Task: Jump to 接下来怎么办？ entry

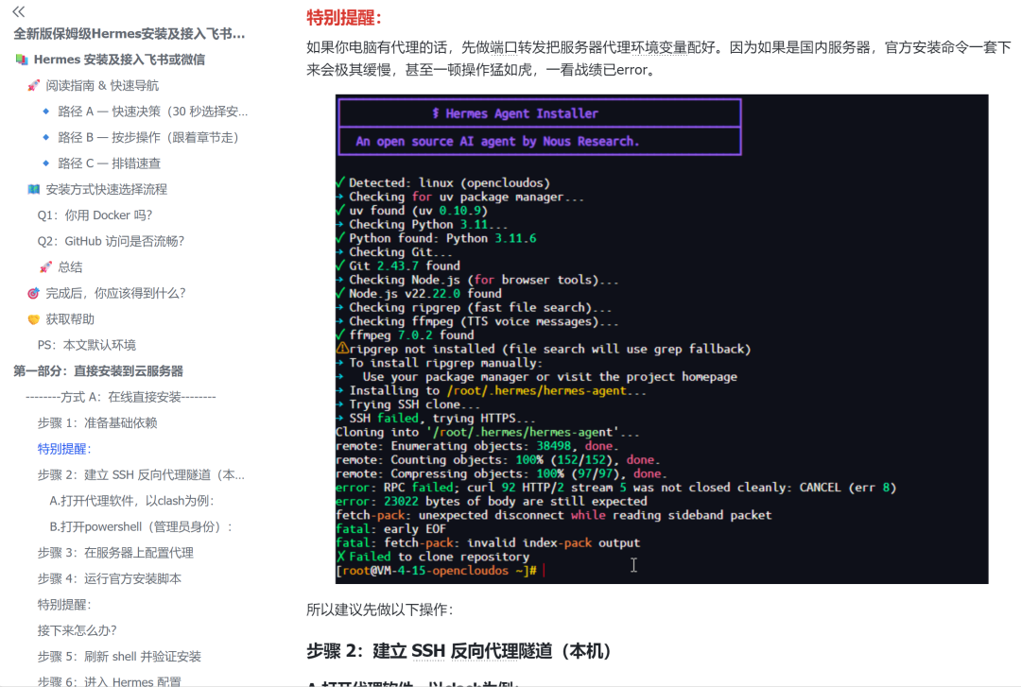Action: [x=77, y=631]
